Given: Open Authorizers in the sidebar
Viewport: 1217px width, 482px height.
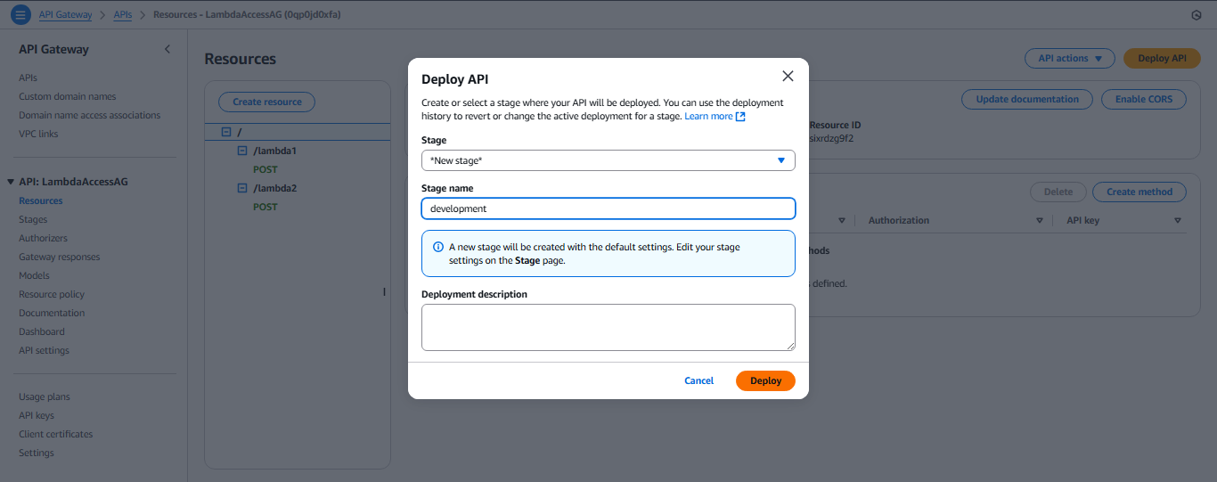Looking at the screenshot, I should (x=43, y=238).
